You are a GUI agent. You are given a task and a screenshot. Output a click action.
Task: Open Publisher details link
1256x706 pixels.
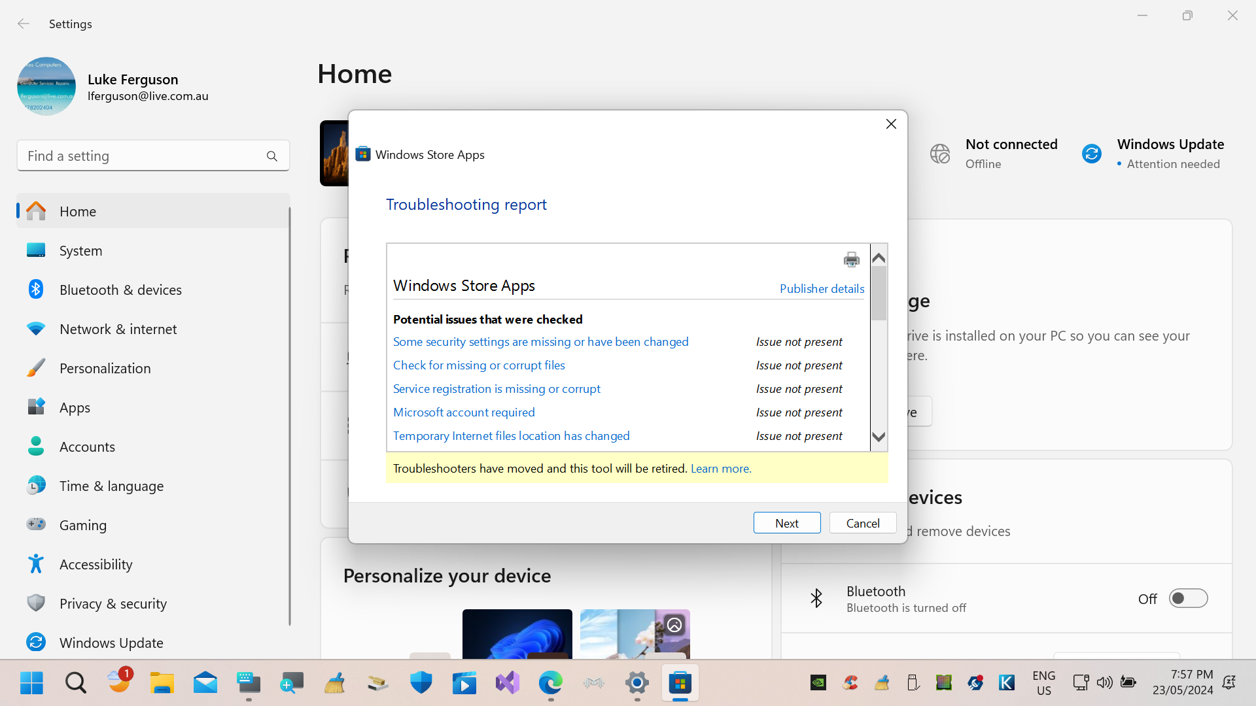click(x=822, y=288)
